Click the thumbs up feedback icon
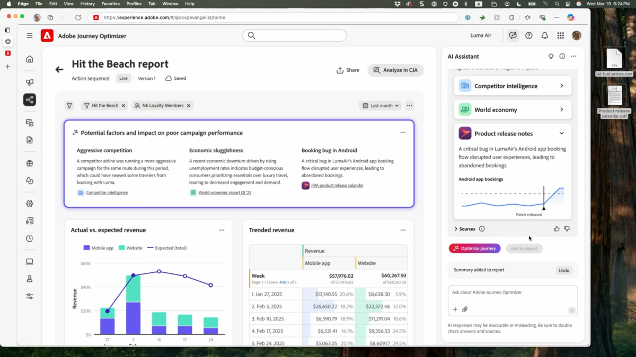The width and height of the screenshot is (636, 357). (556, 229)
